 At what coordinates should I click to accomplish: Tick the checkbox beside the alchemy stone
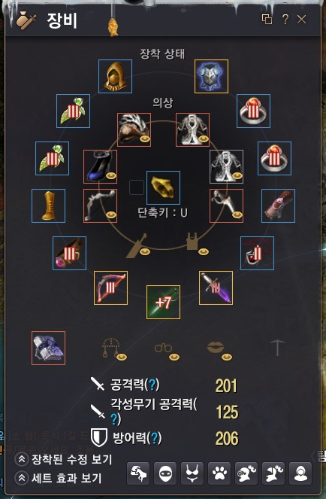tap(137, 187)
